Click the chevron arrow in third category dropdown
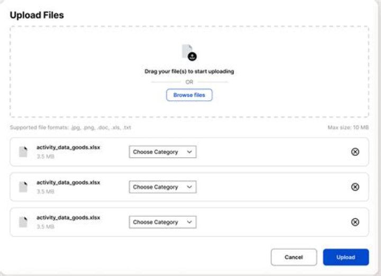The height and width of the screenshot is (276, 381). (189, 222)
